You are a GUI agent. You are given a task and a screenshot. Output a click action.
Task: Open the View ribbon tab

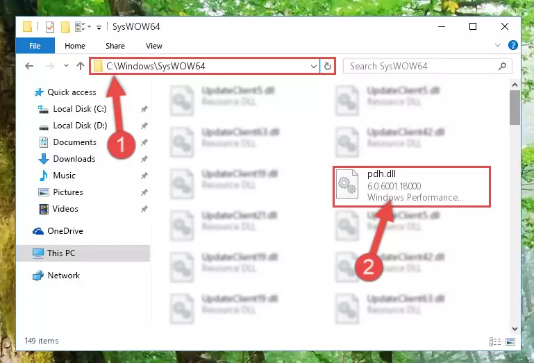point(154,46)
